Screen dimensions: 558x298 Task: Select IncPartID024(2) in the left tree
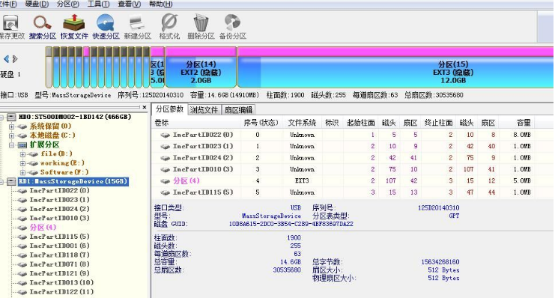[x=59, y=209]
